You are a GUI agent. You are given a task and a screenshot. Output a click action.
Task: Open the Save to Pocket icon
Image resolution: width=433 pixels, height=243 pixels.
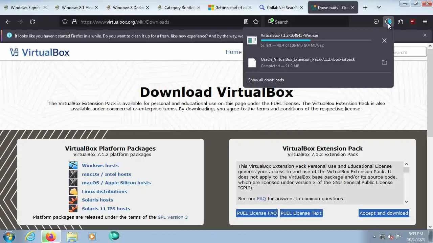(376, 22)
